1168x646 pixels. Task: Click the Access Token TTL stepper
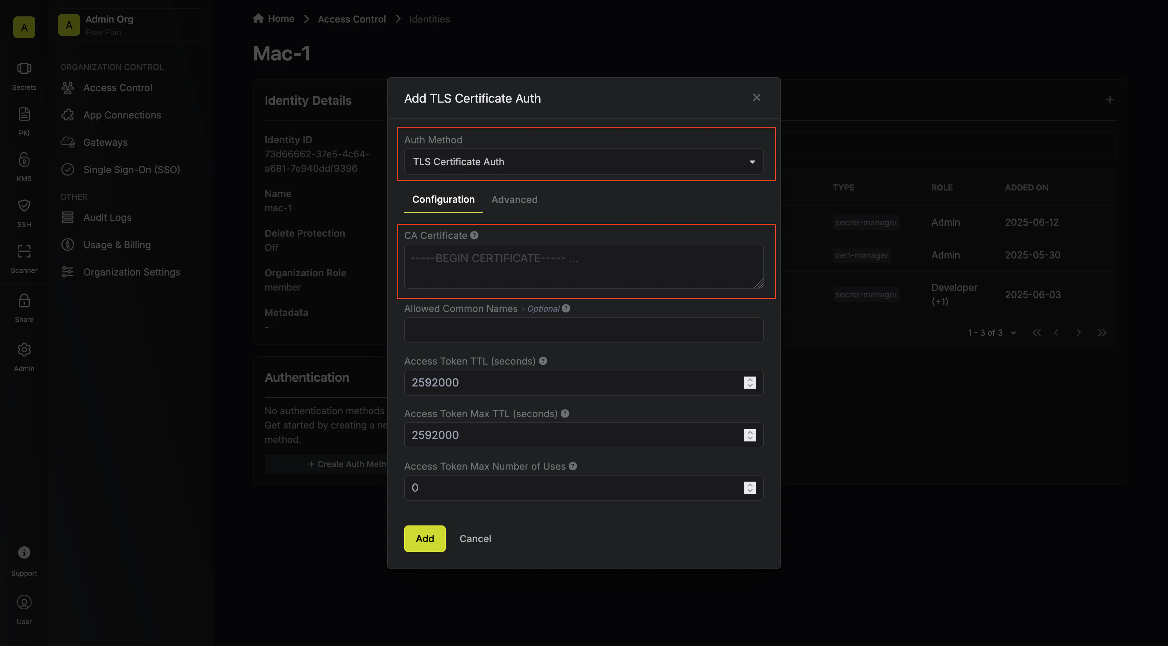[750, 382]
